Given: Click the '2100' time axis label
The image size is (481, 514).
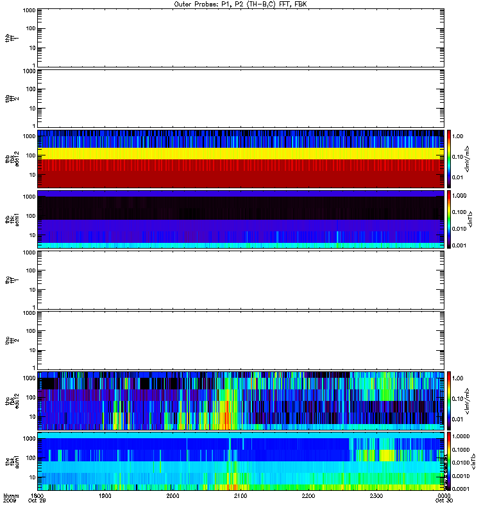Looking at the screenshot, I should point(240,496).
